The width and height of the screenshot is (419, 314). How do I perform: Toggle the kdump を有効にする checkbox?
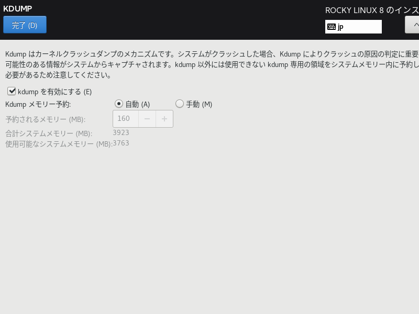[x=12, y=91]
